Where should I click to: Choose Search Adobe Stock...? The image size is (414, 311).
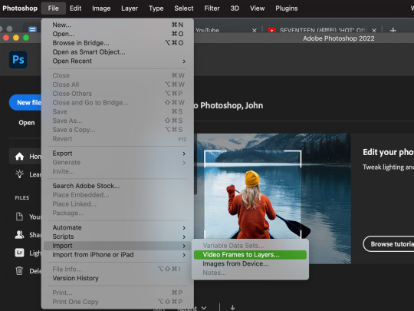point(117,186)
